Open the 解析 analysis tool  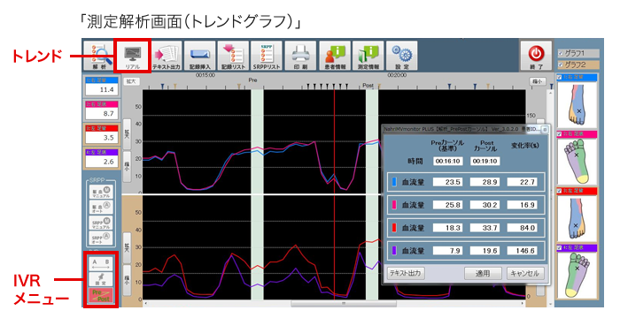point(99,56)
